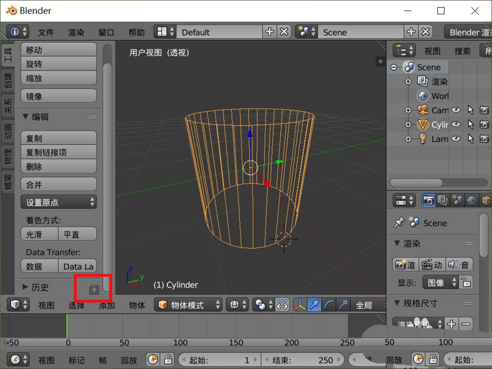This screenshot has width=492, height=369.
Task: Click the World globe icon in the outliner
Action: click(424, 96)
